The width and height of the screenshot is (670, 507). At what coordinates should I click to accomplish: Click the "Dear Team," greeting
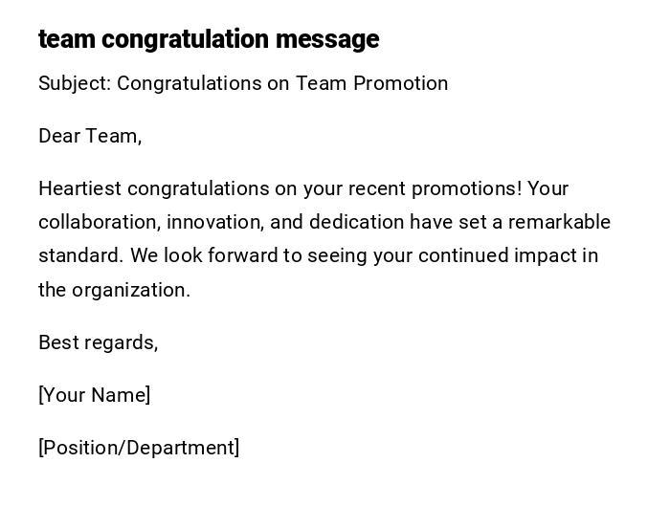90,136
